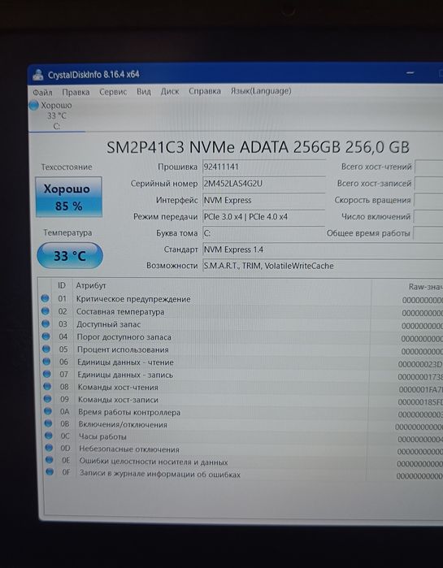Click the Raw values column header

(425, 287)
